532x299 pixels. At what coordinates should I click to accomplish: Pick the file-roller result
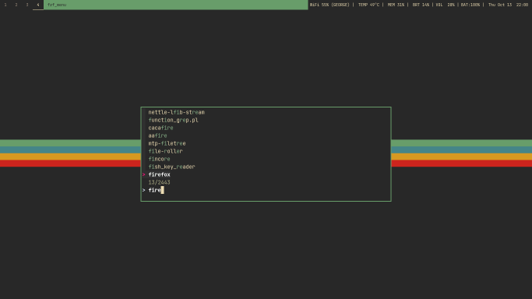(x=166, y=151)
